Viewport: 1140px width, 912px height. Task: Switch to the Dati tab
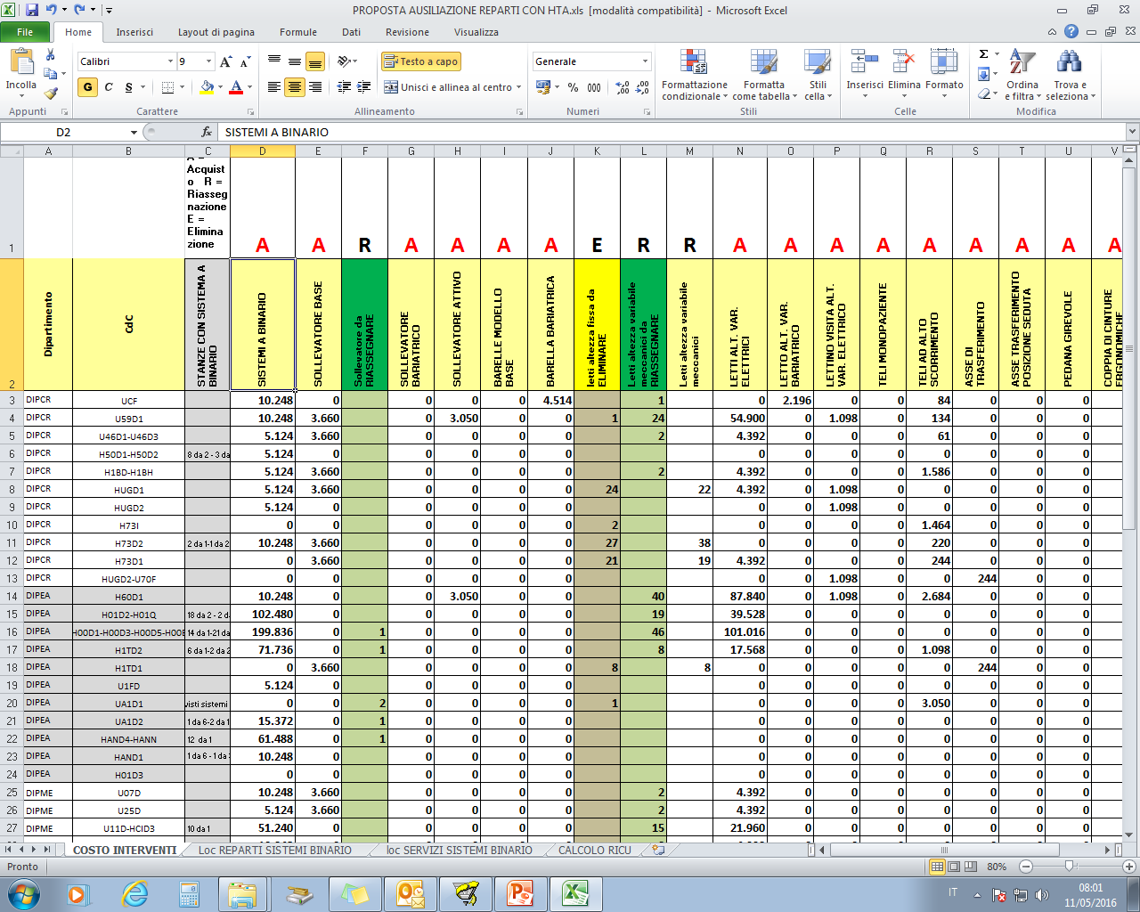(352, 32)
